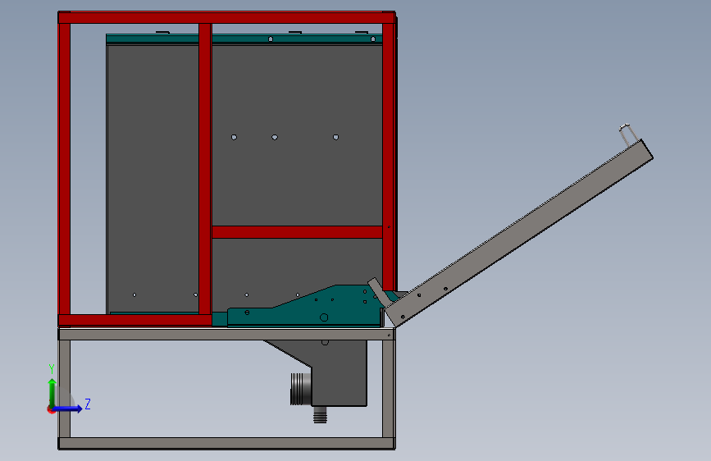711x461 pixels.
Task: Select the teal strip atop dark panel
Action: [x=244, y=39]
